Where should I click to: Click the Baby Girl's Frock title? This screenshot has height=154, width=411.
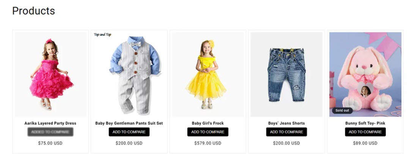tap(208, 123)
